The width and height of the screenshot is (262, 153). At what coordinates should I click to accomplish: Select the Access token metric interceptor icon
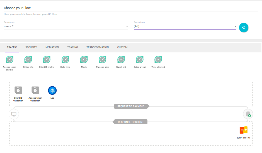tap(10, 60)
